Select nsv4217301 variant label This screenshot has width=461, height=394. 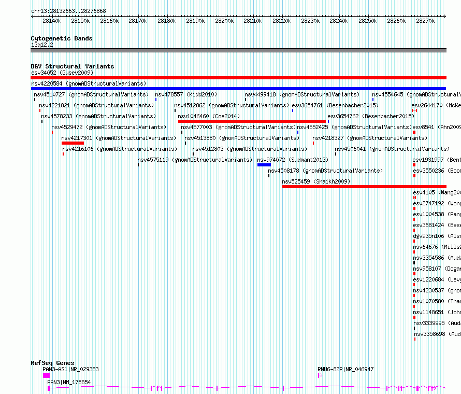click(119, 138)
